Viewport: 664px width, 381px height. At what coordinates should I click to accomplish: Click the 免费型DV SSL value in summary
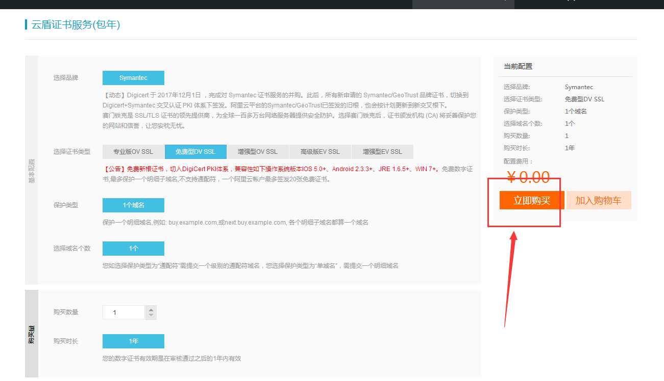coord(584,99)
